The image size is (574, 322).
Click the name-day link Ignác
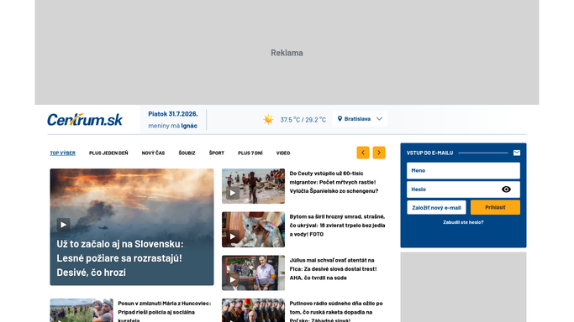189,126
